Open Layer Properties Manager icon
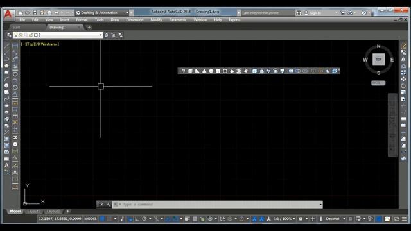Image resolution: width=411 pixels, height=231 pixels. [9, 35]
